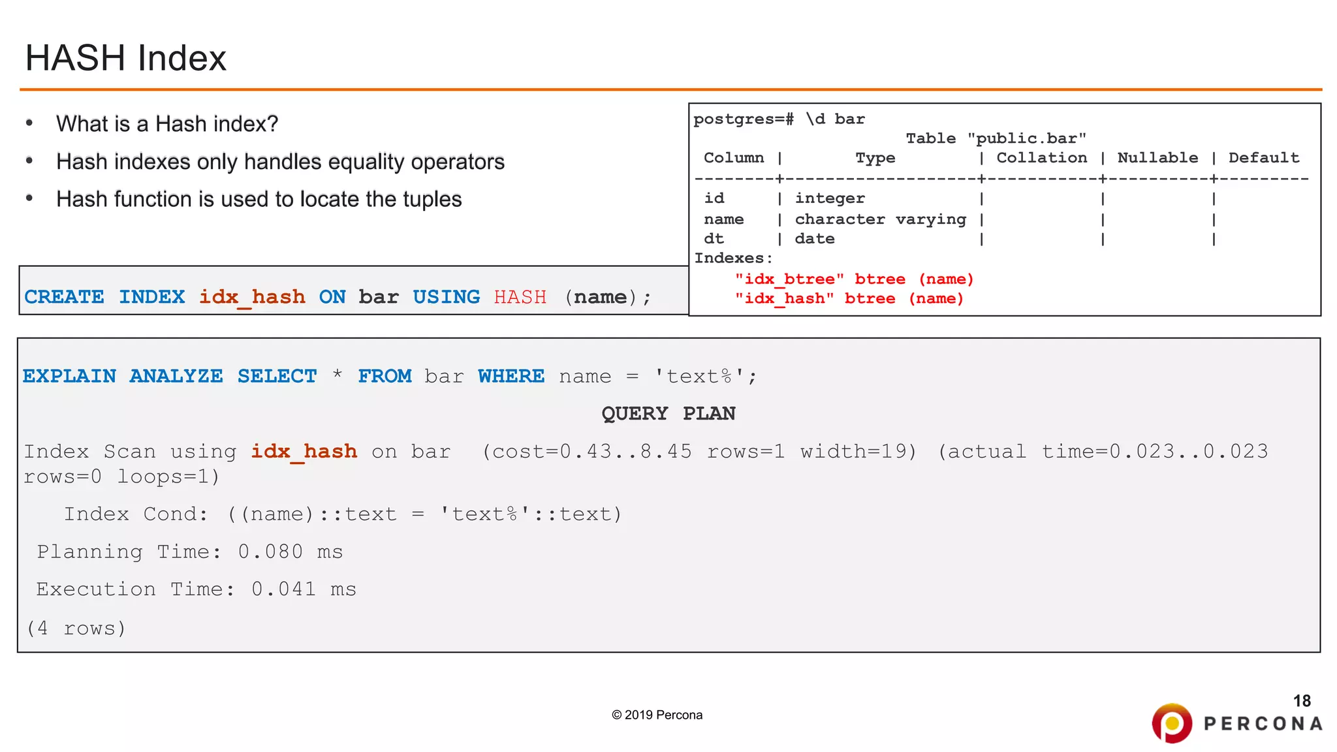
Task: Click the equality operators bullet text
Action: pyautogui.click(x=280, y=162)
